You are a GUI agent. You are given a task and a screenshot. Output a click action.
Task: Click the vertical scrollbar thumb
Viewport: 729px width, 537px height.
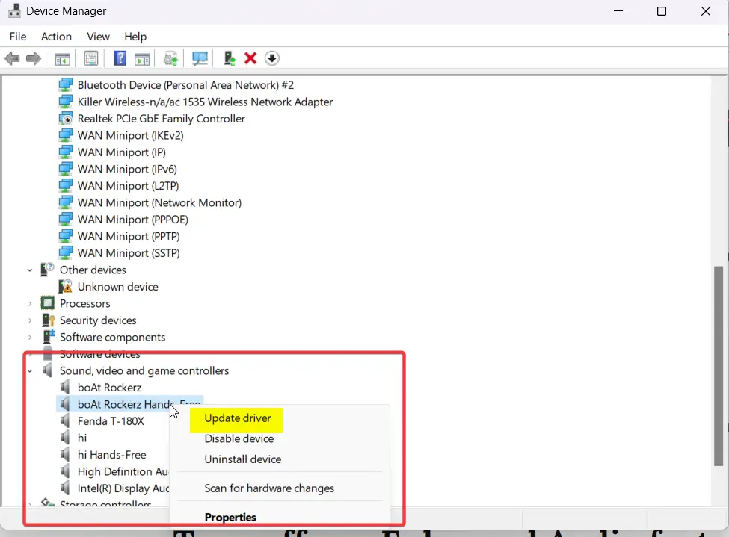719,365
